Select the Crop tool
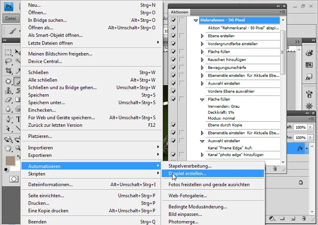The width and height of the screenshot is (318, 225). 8,71
